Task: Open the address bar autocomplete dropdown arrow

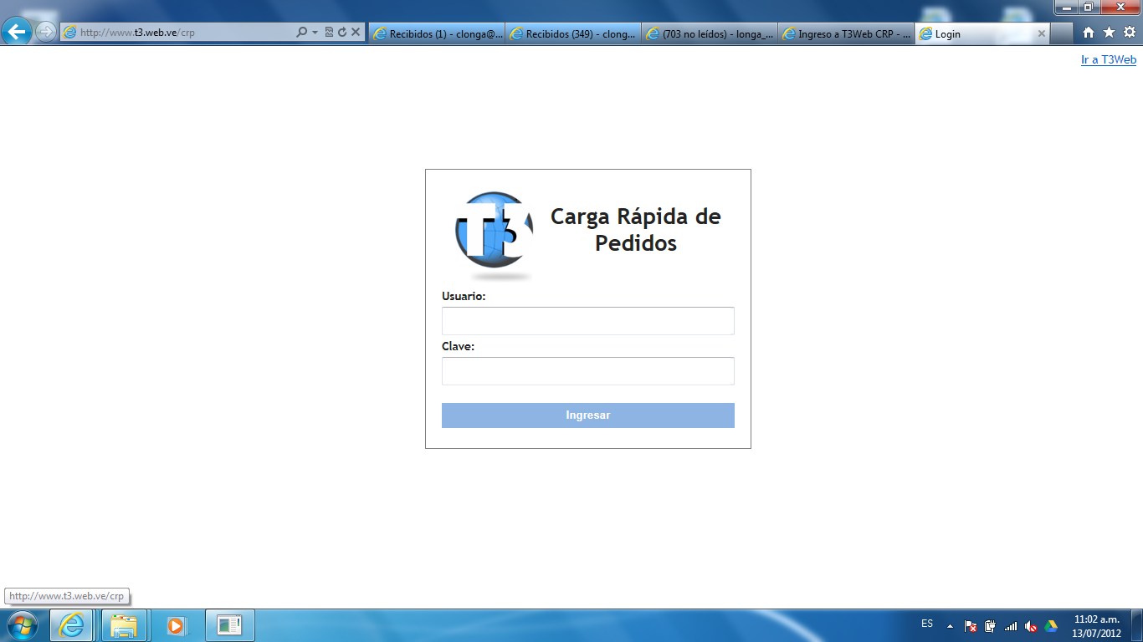Action: coord(315,33)
